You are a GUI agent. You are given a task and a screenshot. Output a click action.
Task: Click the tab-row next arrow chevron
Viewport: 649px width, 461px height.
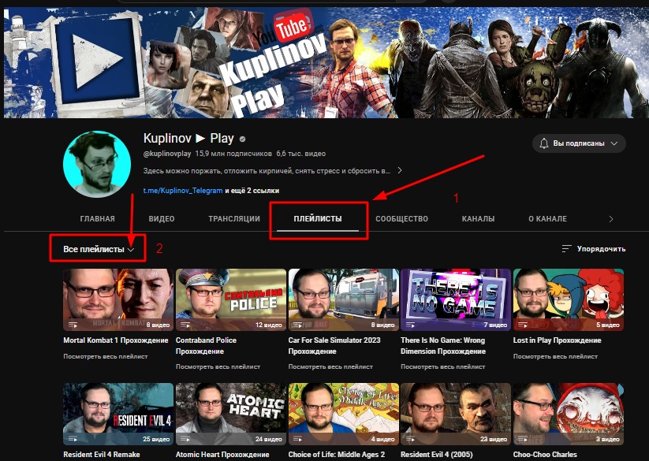coord(611,219)
